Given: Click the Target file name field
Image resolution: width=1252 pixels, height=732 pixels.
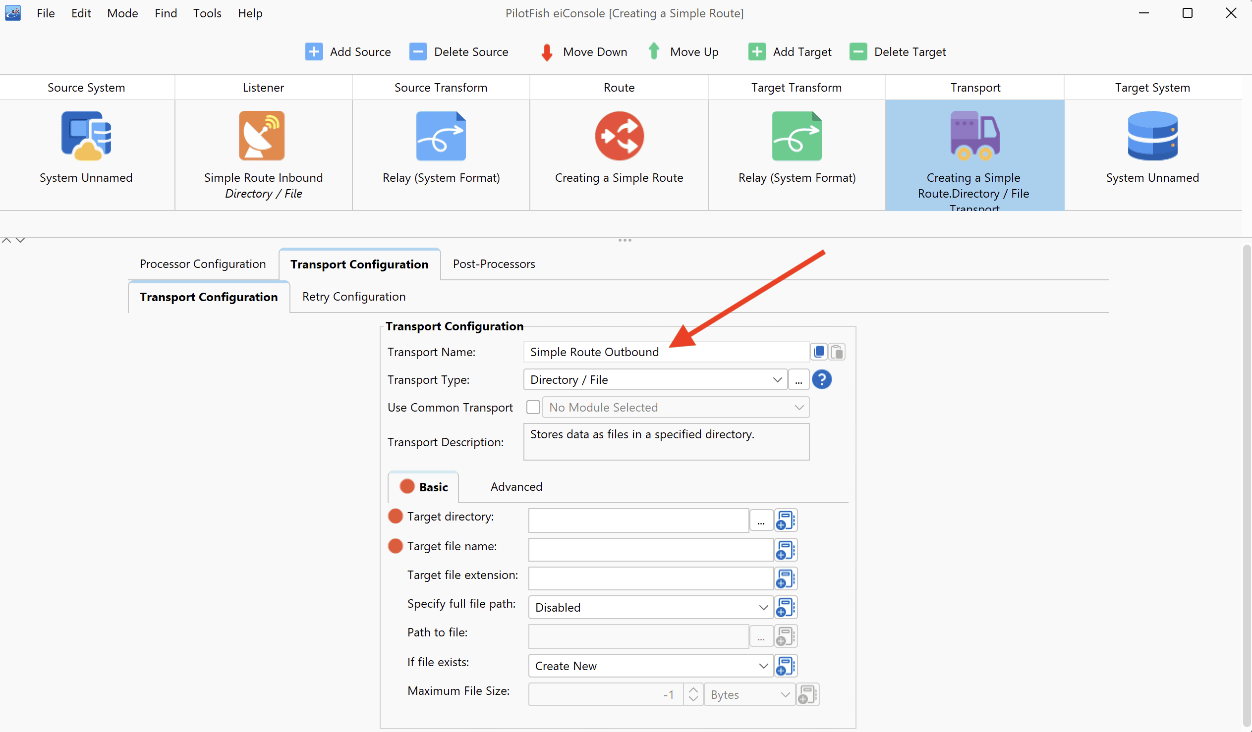Looking at the screenshot, I should click(651, 550).
